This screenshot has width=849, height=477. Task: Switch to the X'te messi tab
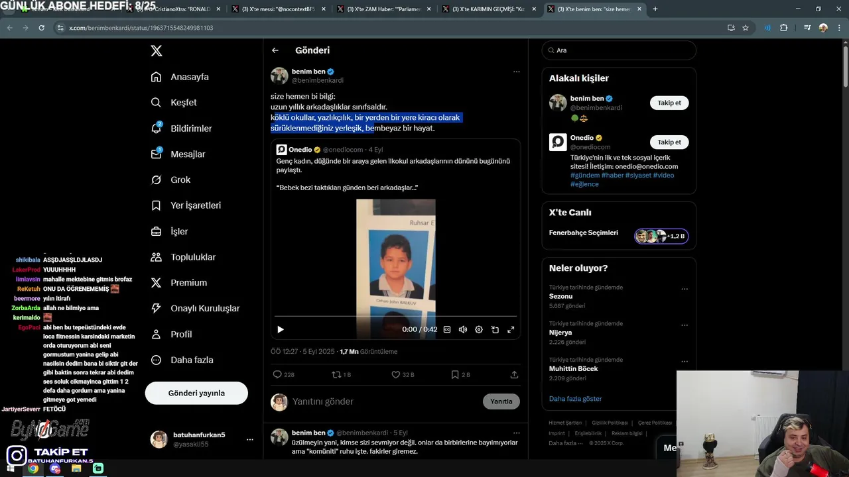click(277, 9)
